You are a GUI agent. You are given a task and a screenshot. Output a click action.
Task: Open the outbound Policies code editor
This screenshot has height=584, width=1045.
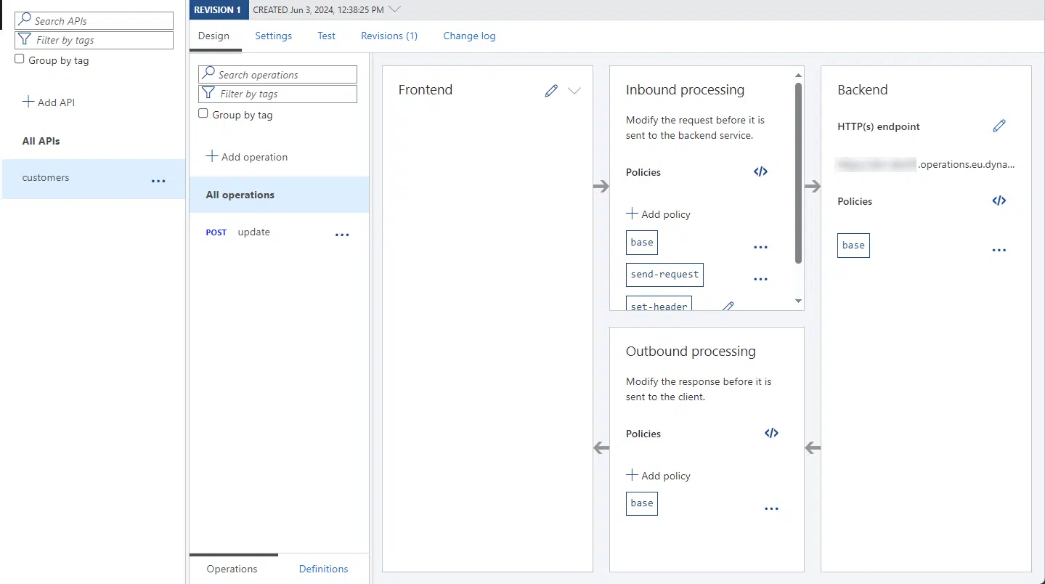coord(770,433)
